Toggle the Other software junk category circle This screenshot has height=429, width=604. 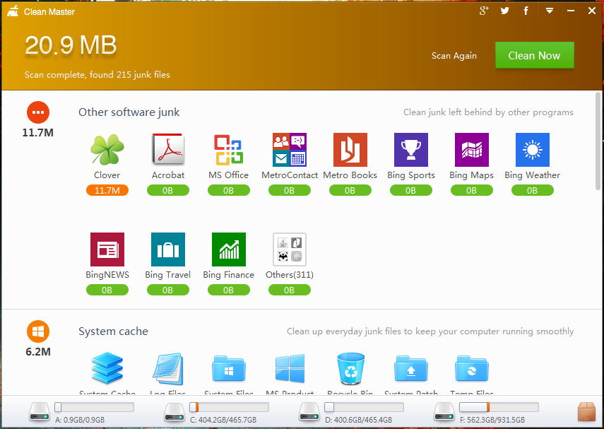37,112
